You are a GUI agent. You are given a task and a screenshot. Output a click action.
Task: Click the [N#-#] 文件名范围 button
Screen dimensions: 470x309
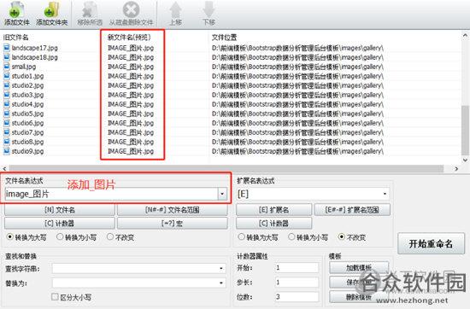173,210
